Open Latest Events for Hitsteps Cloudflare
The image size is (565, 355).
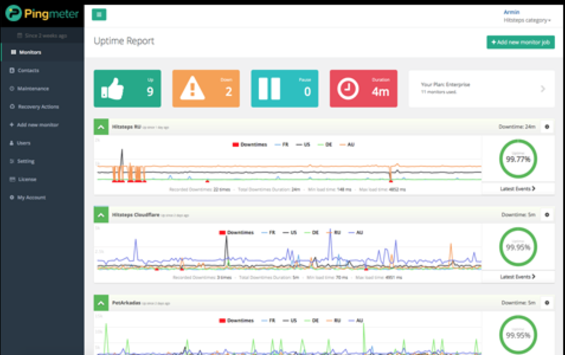click(x=518, y=277)
